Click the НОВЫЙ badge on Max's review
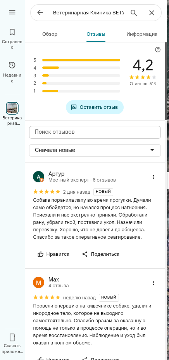 (109, 297)
